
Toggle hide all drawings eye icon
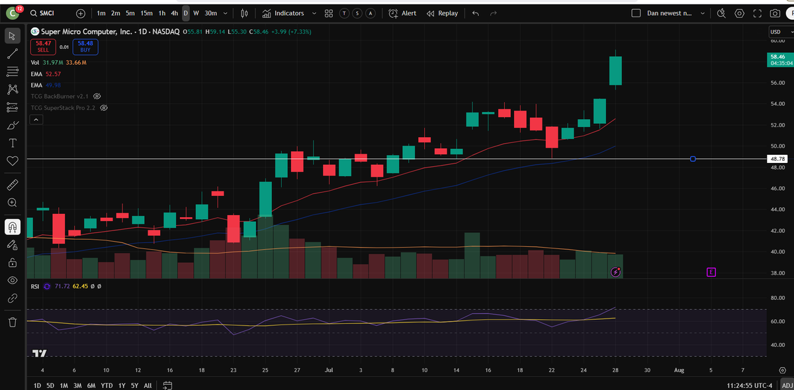[x=11, y=281]
